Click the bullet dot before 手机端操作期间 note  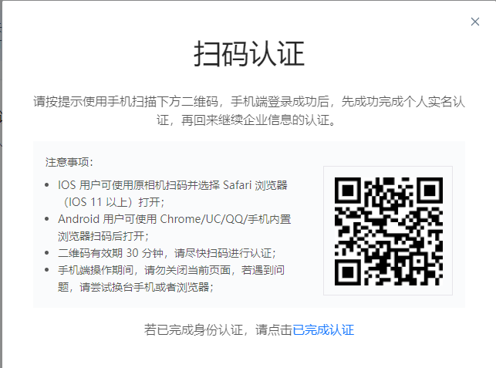click(47, 270)
